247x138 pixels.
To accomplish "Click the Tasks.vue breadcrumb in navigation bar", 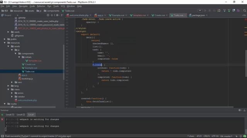I will pos(68,11).
